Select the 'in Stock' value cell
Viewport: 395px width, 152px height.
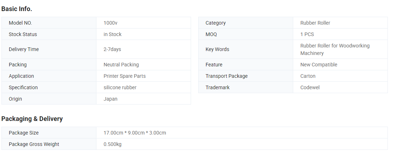(144, 34)
